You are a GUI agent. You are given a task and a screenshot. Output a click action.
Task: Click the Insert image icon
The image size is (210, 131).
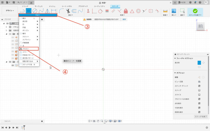point(173,11)
